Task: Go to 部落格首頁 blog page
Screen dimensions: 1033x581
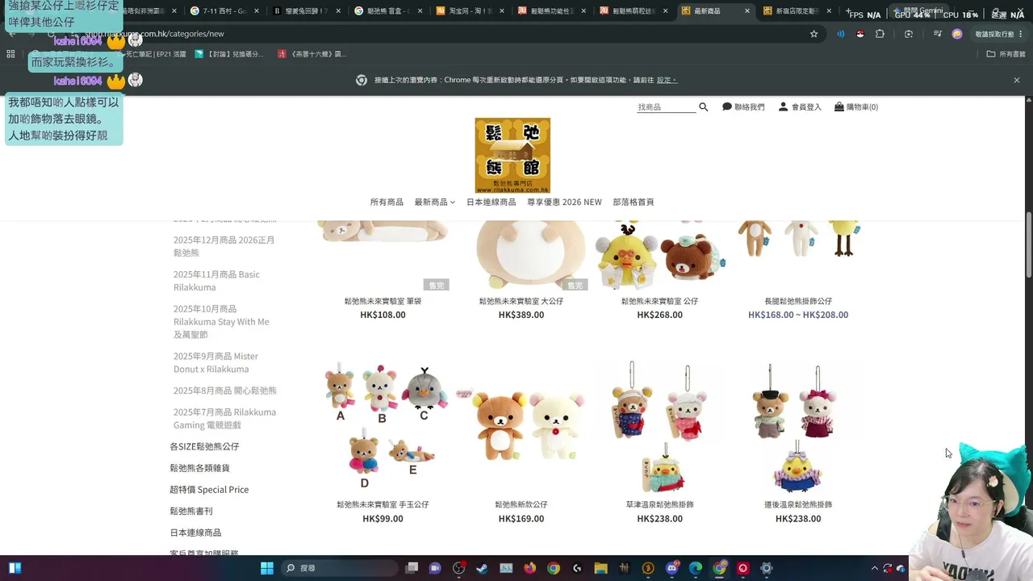Action: (x=634, y=202)
